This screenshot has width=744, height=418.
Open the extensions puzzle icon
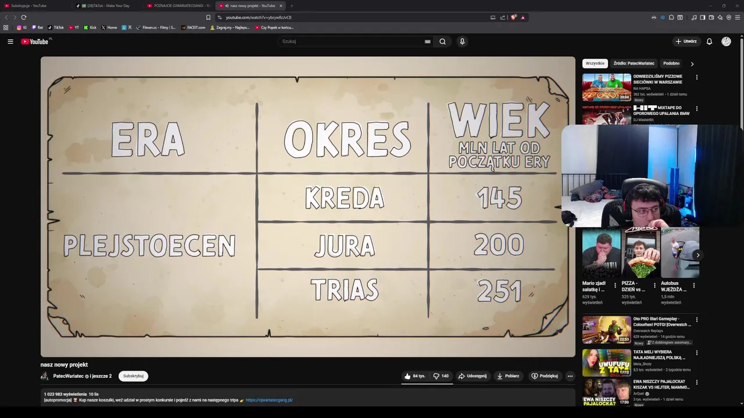(671, 17)
